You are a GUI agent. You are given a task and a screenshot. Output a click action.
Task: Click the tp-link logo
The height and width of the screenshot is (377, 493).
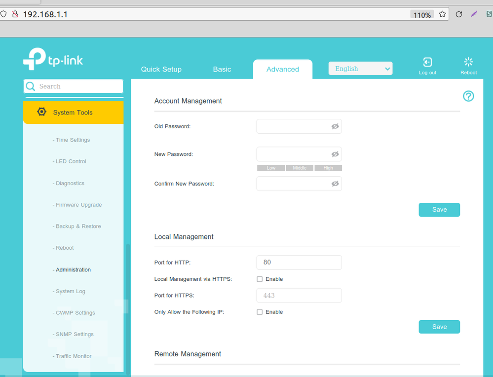tap(53, 60)
